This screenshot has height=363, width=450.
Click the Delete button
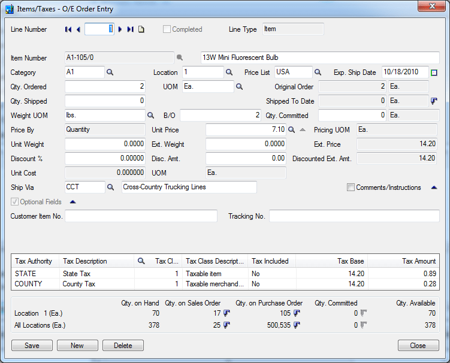tap(123, 346)
